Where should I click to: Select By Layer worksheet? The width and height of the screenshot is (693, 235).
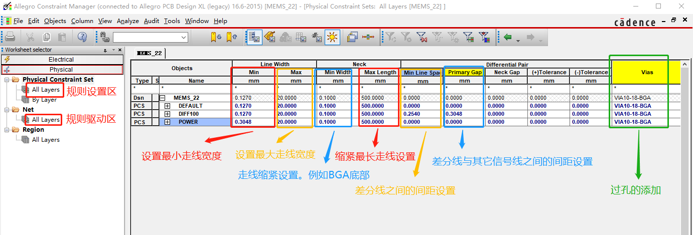coord(44,100)
